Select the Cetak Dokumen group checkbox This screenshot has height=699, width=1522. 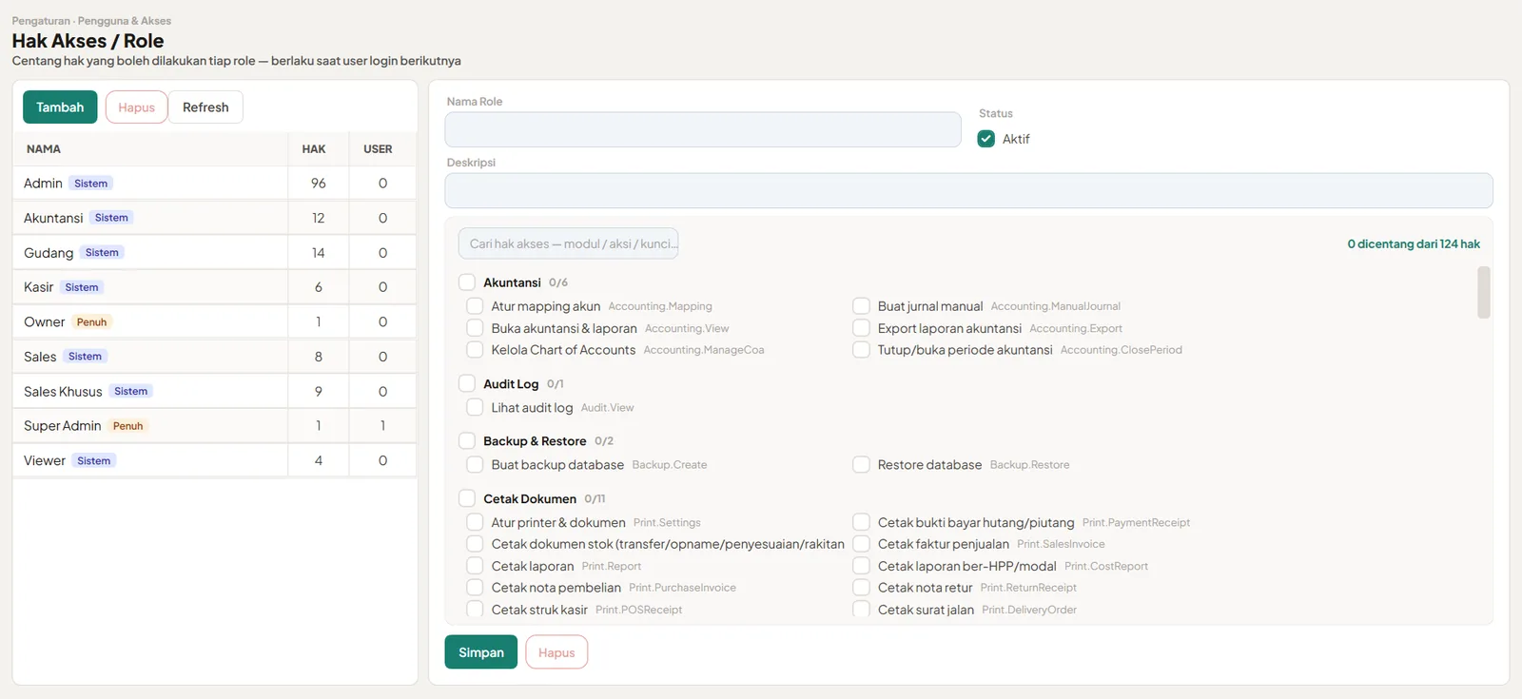(x=467, y=498)
